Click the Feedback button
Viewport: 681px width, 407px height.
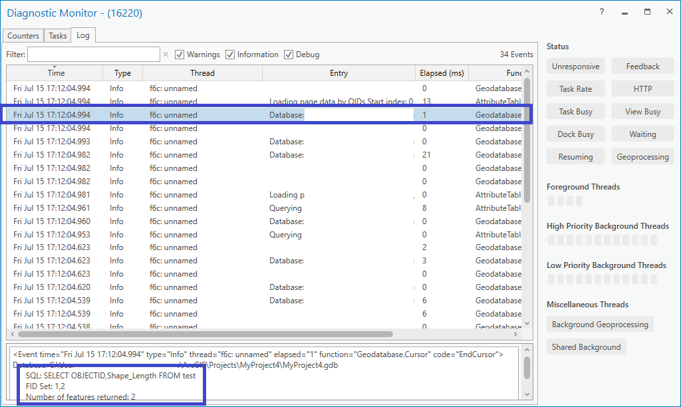pyautogui.click(x=642, y=66)
